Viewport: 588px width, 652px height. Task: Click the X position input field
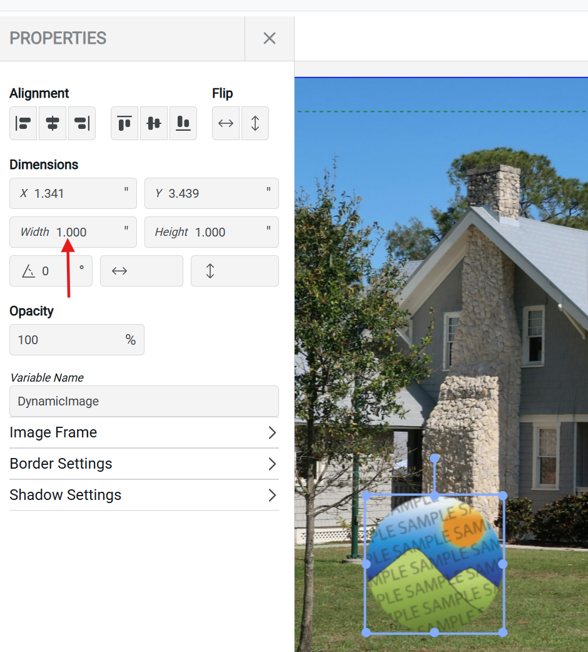tap(75, 193)
